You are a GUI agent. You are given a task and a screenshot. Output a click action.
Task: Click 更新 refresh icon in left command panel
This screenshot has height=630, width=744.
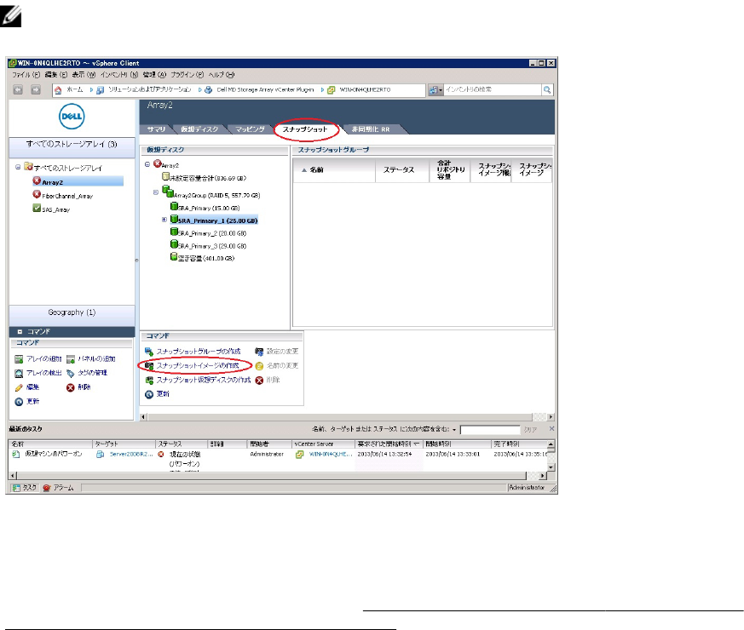tap(19, 402)
